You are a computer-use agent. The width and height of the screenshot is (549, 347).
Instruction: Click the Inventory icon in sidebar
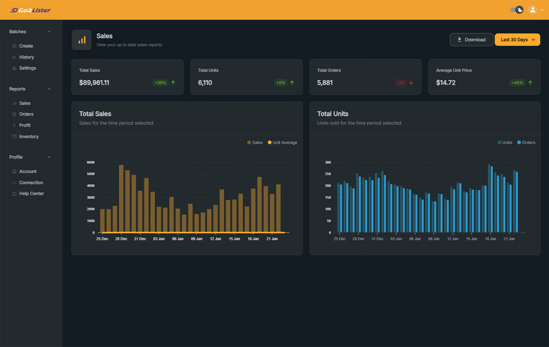(x=14, y=137)
